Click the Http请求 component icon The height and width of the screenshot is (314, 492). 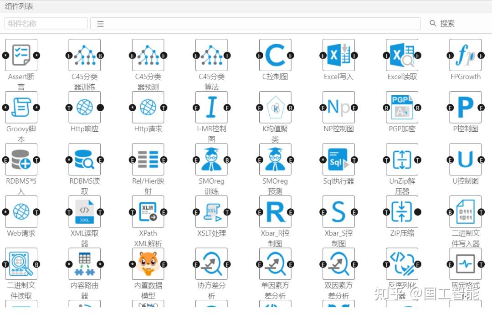(148, 108)
